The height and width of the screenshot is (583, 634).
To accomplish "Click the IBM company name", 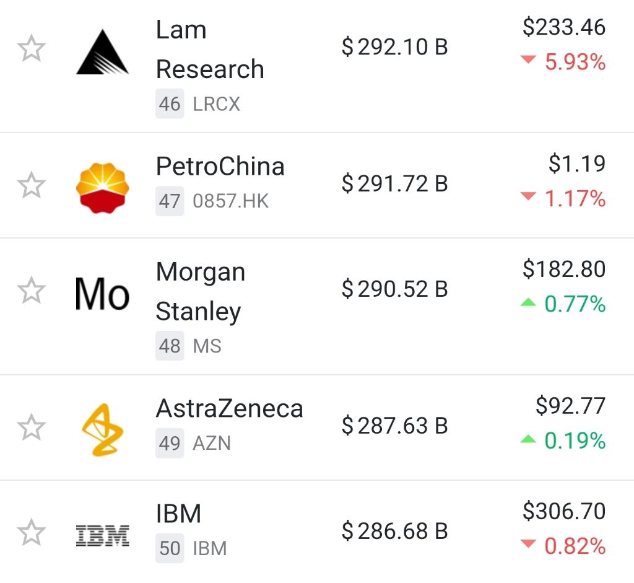I will [178, 514].
